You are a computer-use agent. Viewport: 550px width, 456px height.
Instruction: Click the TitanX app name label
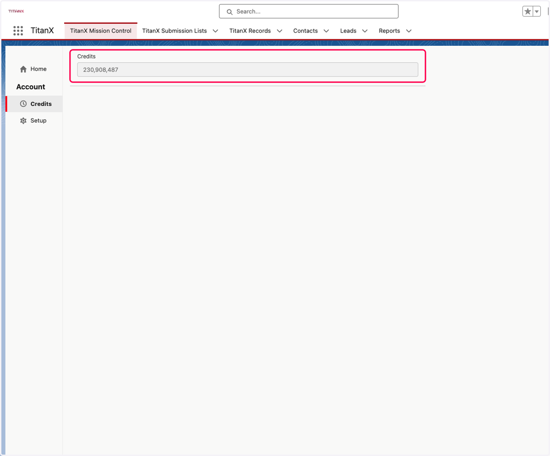(42, 31)
